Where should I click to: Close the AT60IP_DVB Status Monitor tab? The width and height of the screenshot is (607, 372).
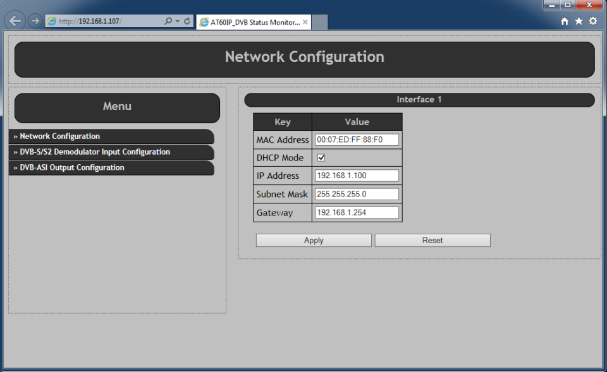[305, 22]
